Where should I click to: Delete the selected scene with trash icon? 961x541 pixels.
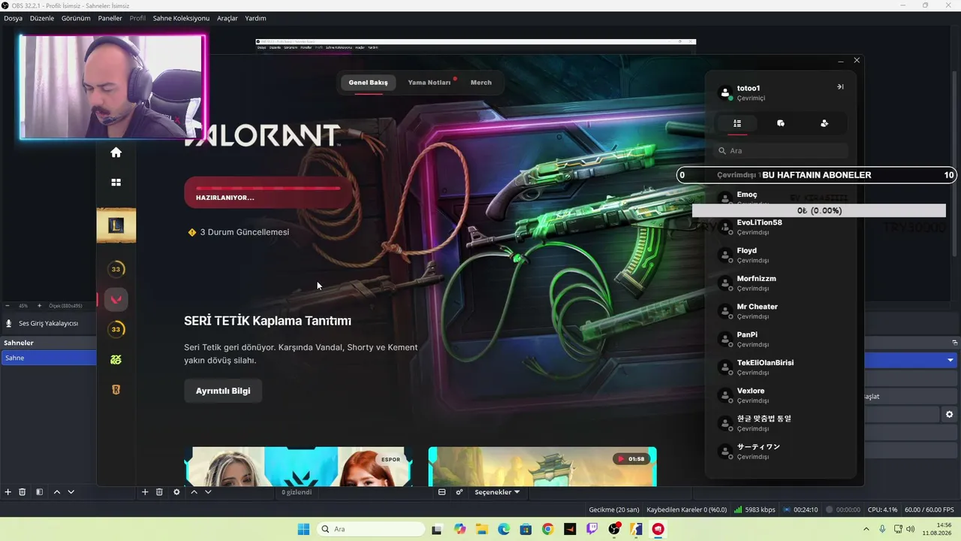pos(23,492)
